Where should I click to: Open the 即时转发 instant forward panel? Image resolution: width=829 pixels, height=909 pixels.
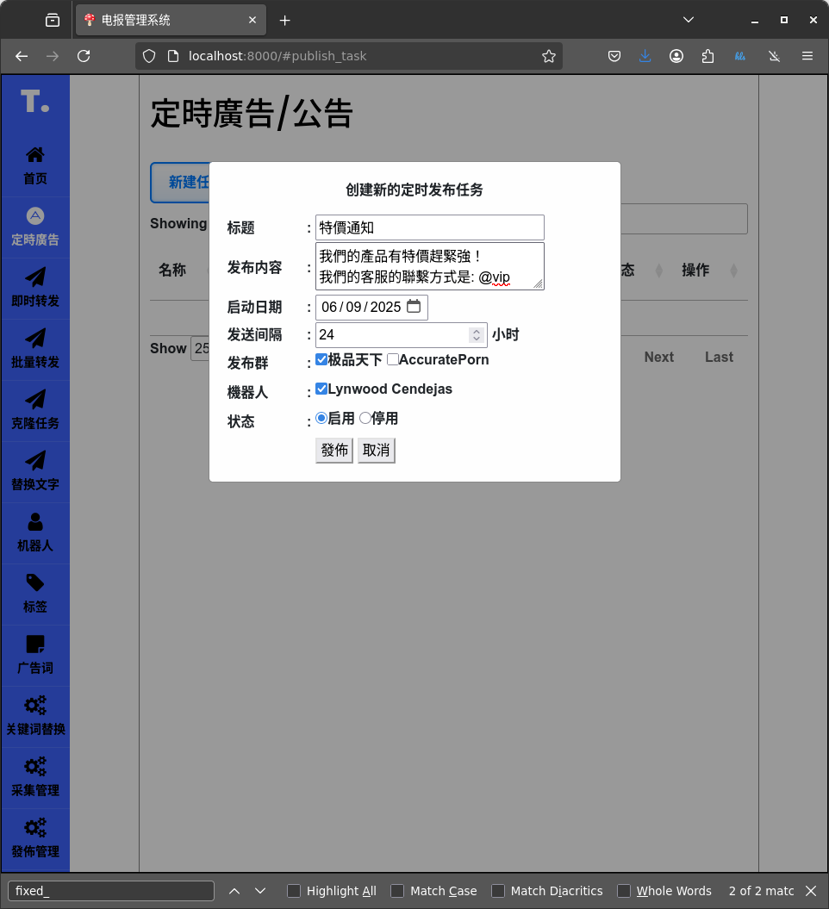35,287
